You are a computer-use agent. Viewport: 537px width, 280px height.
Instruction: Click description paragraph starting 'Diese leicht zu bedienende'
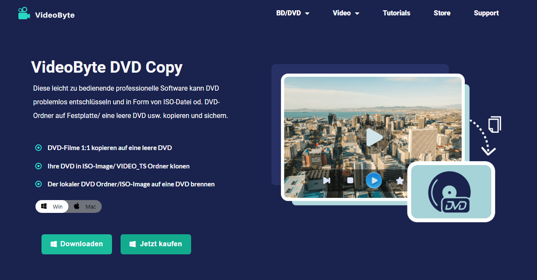130,102
